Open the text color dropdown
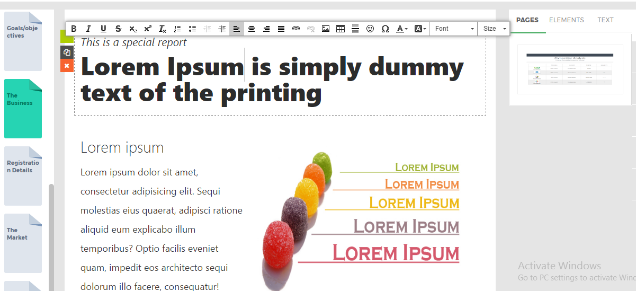 pos(402,29)
